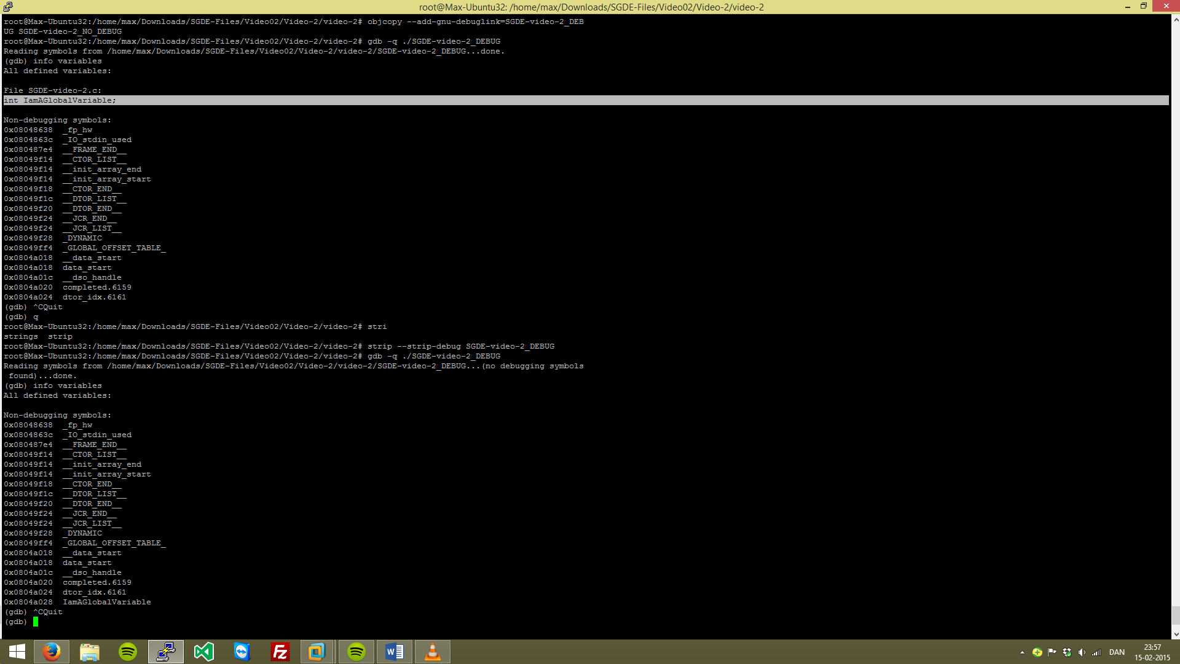Open Microsoft Word from the taskbar
1180x664 pixels.
tap(394, 651)
